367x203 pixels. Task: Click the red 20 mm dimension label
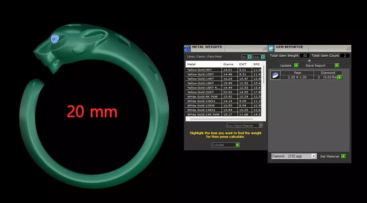(92, 112)
